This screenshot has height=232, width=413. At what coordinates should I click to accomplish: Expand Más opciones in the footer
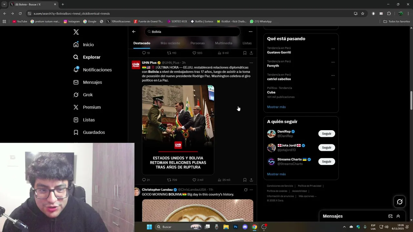click(x=307, y=196)
